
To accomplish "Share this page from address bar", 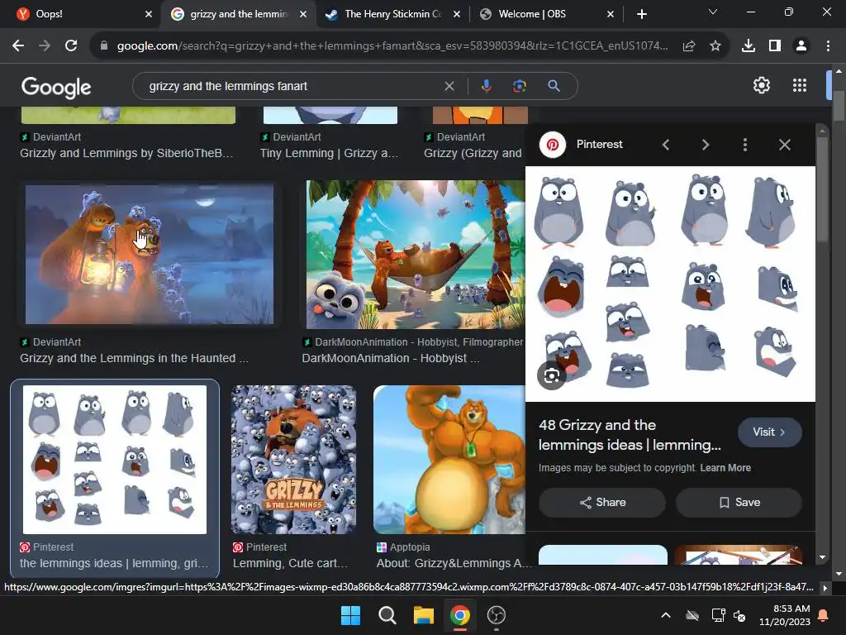I will (689, 46).
